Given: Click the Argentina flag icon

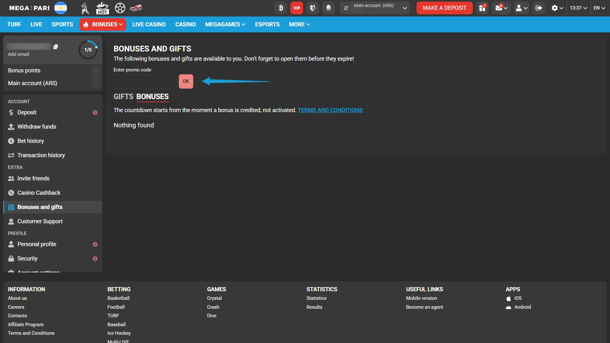Looking at the screenshot, I should 61,8.
